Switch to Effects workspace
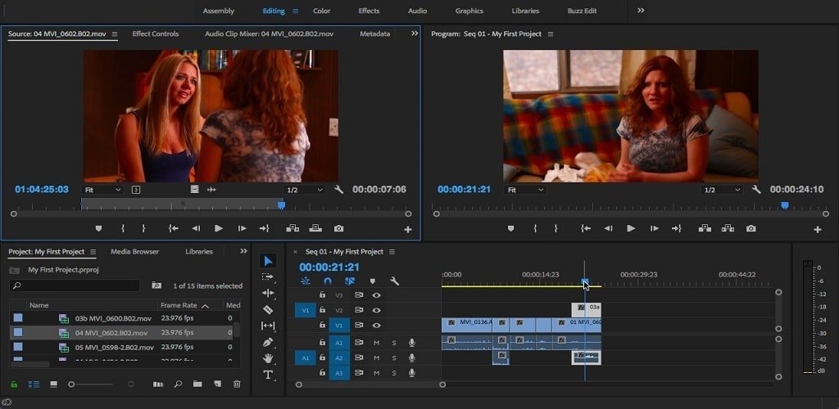 point(369,11)
